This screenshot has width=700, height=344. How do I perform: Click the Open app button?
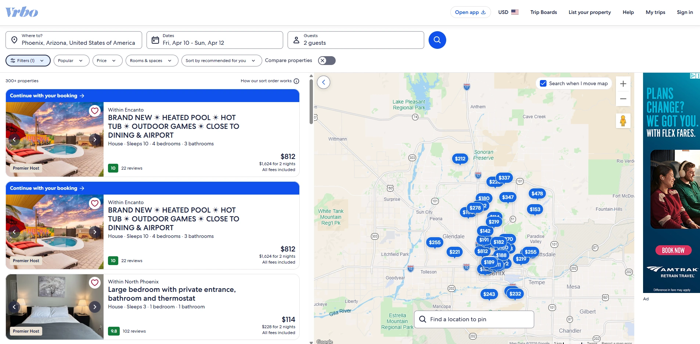[470, 12]
